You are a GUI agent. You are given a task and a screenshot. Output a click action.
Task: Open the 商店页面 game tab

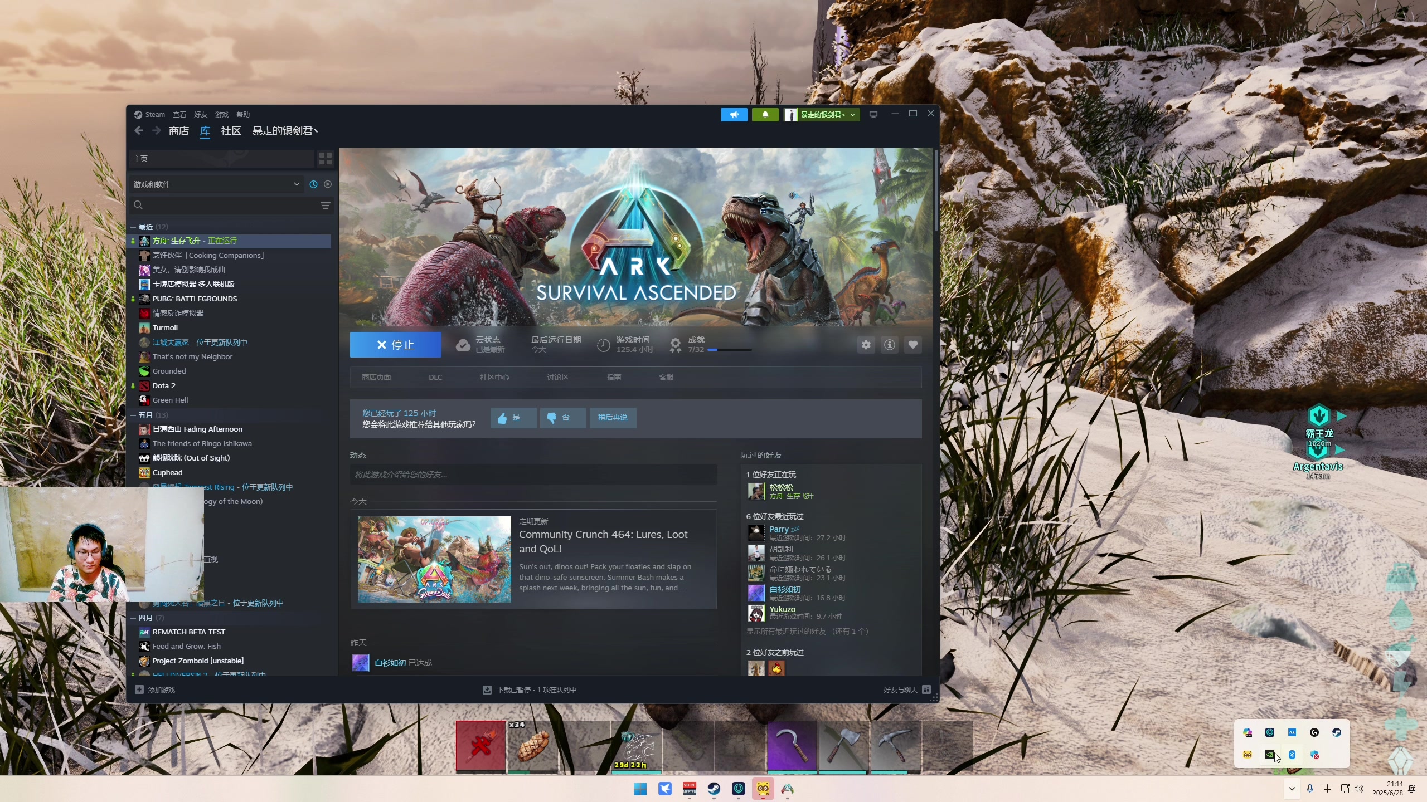(x=376, y=378)
